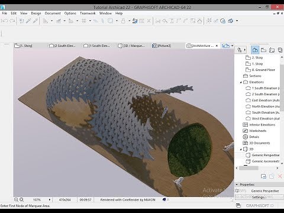Open dropdown arrow next to Guide Lines icon
The width and height of the screenshot is (284, 213).
(51, 21)
